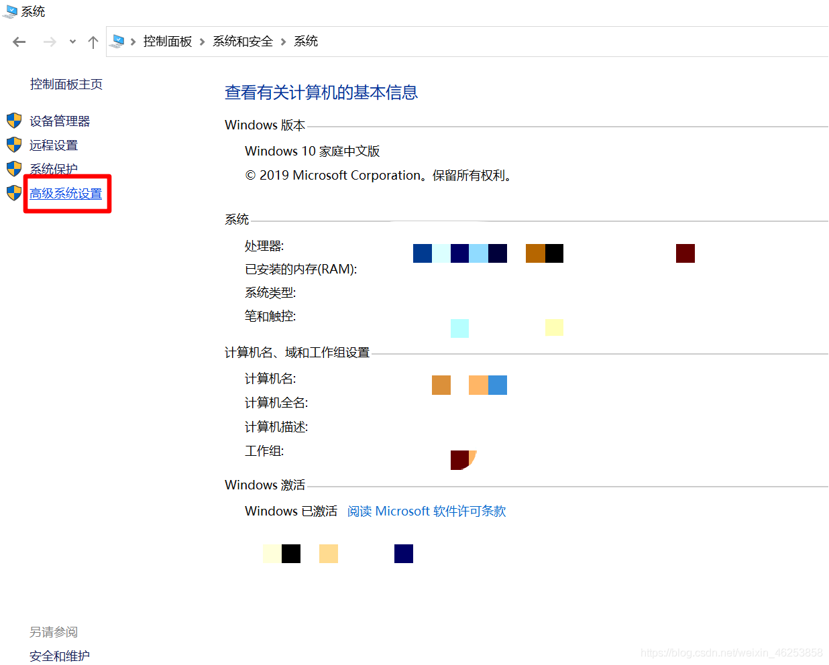The height and width of the screenshot is (665, 829).
Task: Open 阅读 Microsoft 软件许可条款
Action: click(x=427, y=511)
